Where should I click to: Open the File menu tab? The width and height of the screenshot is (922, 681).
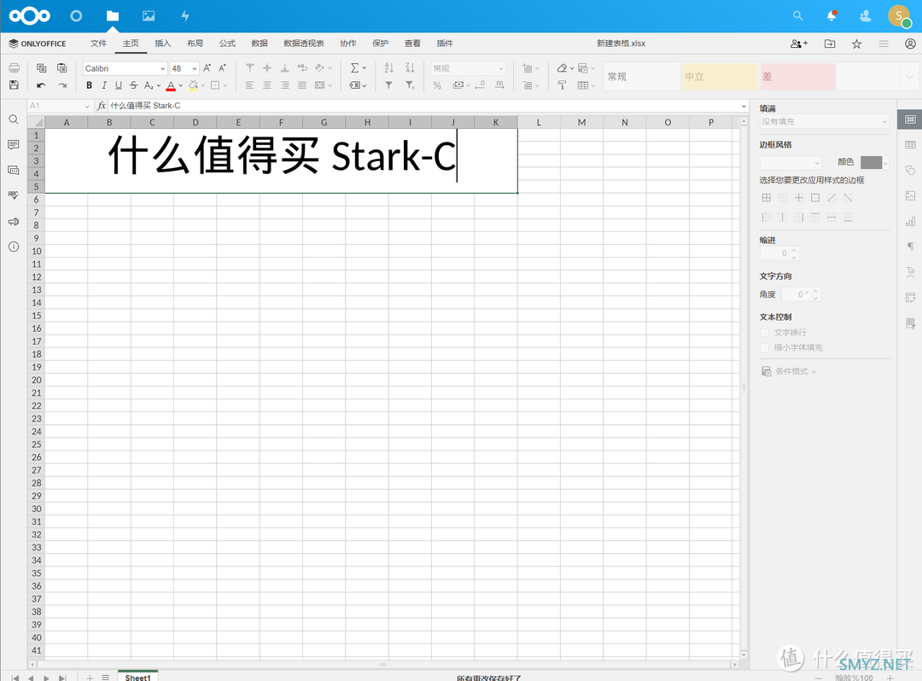pos(98,44)
